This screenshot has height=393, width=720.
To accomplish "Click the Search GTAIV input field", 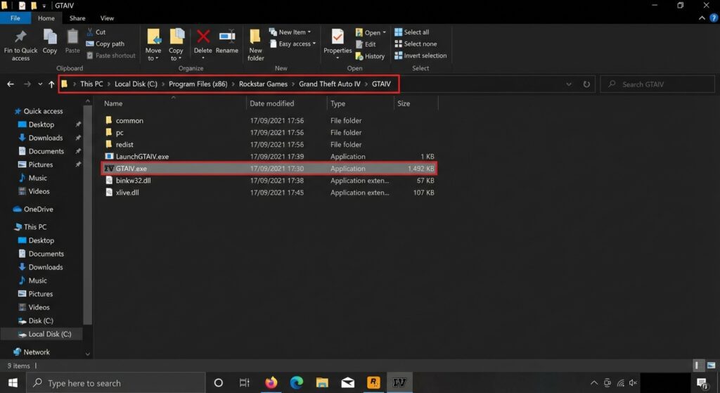I will click(658, 84).
